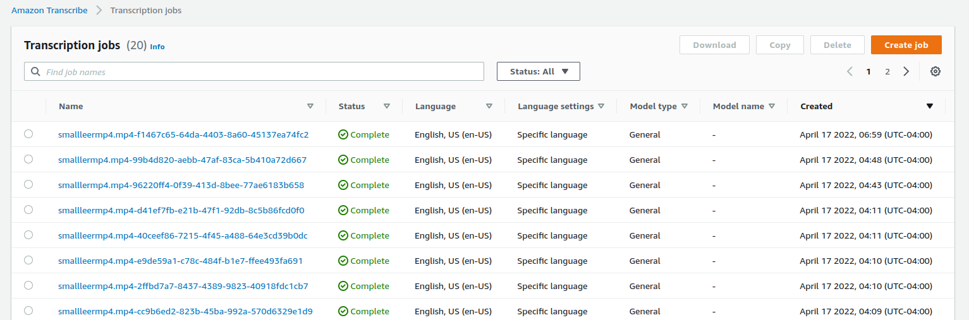Image resolution: width=969 pixels, height=320 pixels.
Task: Select radio for job ending 5b410a72d667
Action: point(28,159)
